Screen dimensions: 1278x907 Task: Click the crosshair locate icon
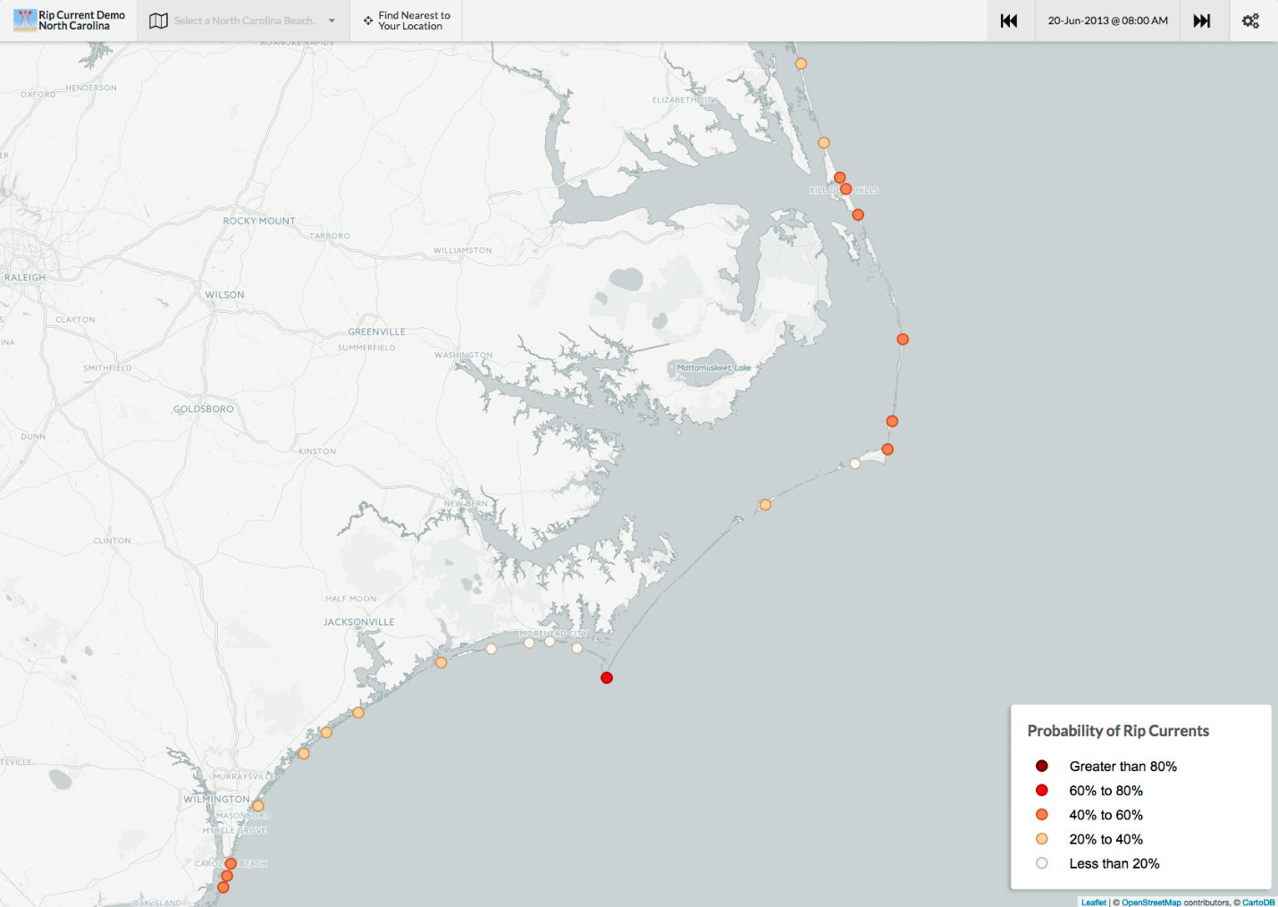tap(367, 21)
